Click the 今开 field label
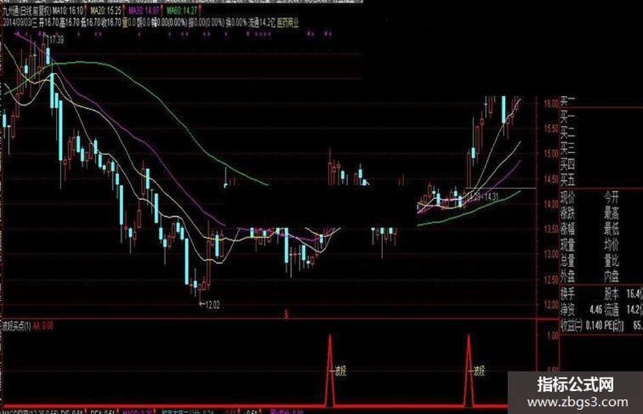This screenshot has height=414, width=643. (611, 198)
